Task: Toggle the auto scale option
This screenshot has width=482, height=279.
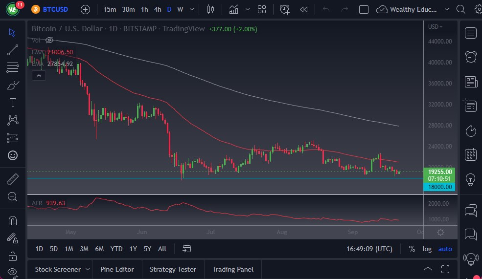Action: point(445,249)
